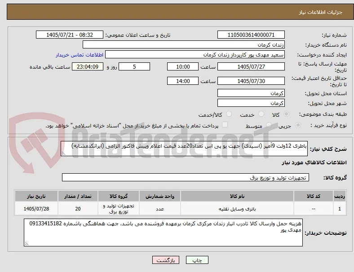Click the resize handle of description box

(63, 154)
